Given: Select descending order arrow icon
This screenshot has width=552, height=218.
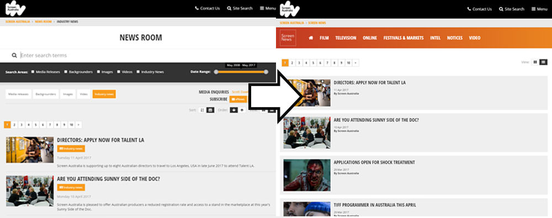Looking at the screenshot, I should pyautogui.click(x=233, y=110).
